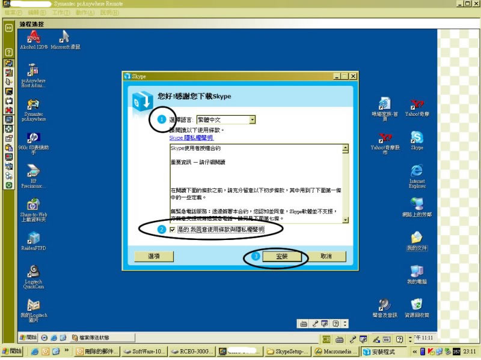The width and height of the screenshot is (481, 360).
Task: Switch to the 檔案傳送狀態 taskbar window
Action: coord(103,338)
